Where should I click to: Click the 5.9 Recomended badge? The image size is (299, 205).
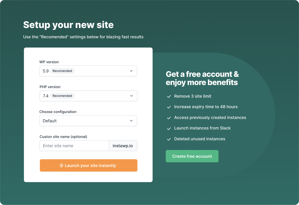tap(62, 71)
